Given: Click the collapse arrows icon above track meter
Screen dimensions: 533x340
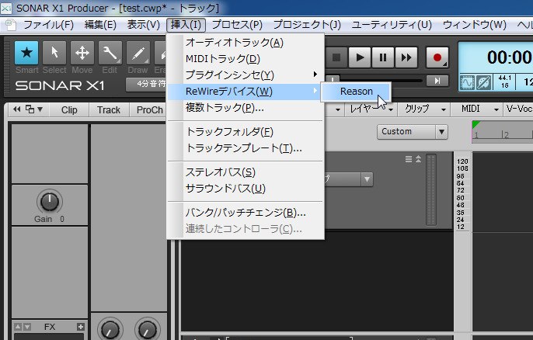Looking at the screenshot, I should tap(418, 159).
